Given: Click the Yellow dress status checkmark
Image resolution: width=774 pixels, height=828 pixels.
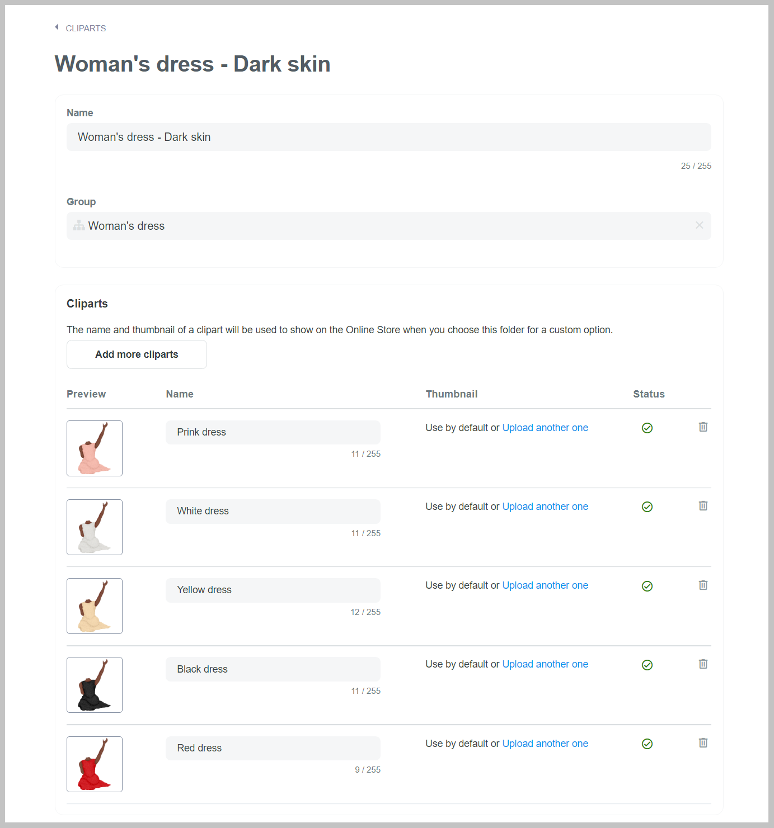Looking at the screenshot, I should point(647,586).
